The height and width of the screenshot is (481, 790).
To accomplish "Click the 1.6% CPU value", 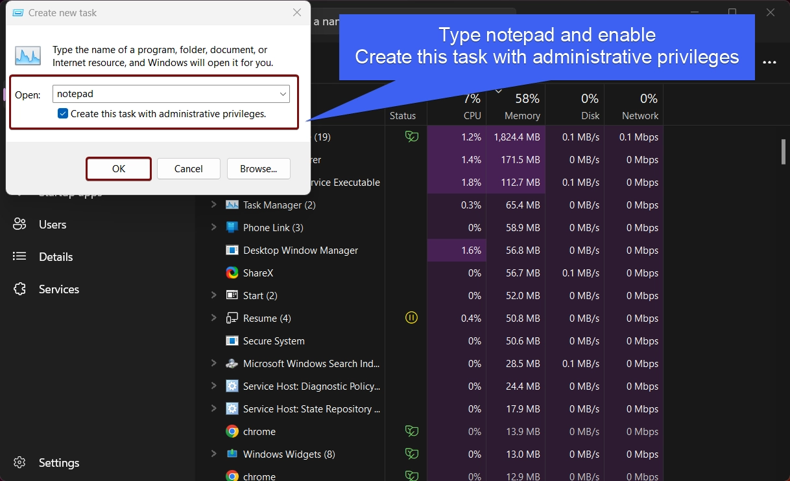I will click(470, 251).
